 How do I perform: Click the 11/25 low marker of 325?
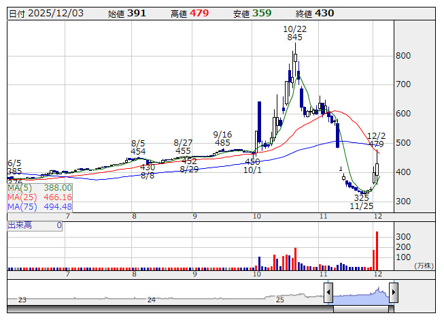[362, 202]
